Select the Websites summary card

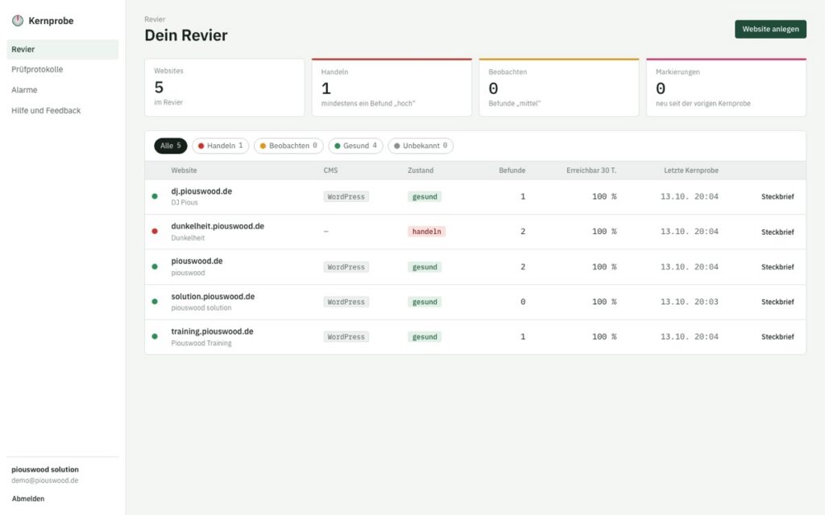pos(225,87)
